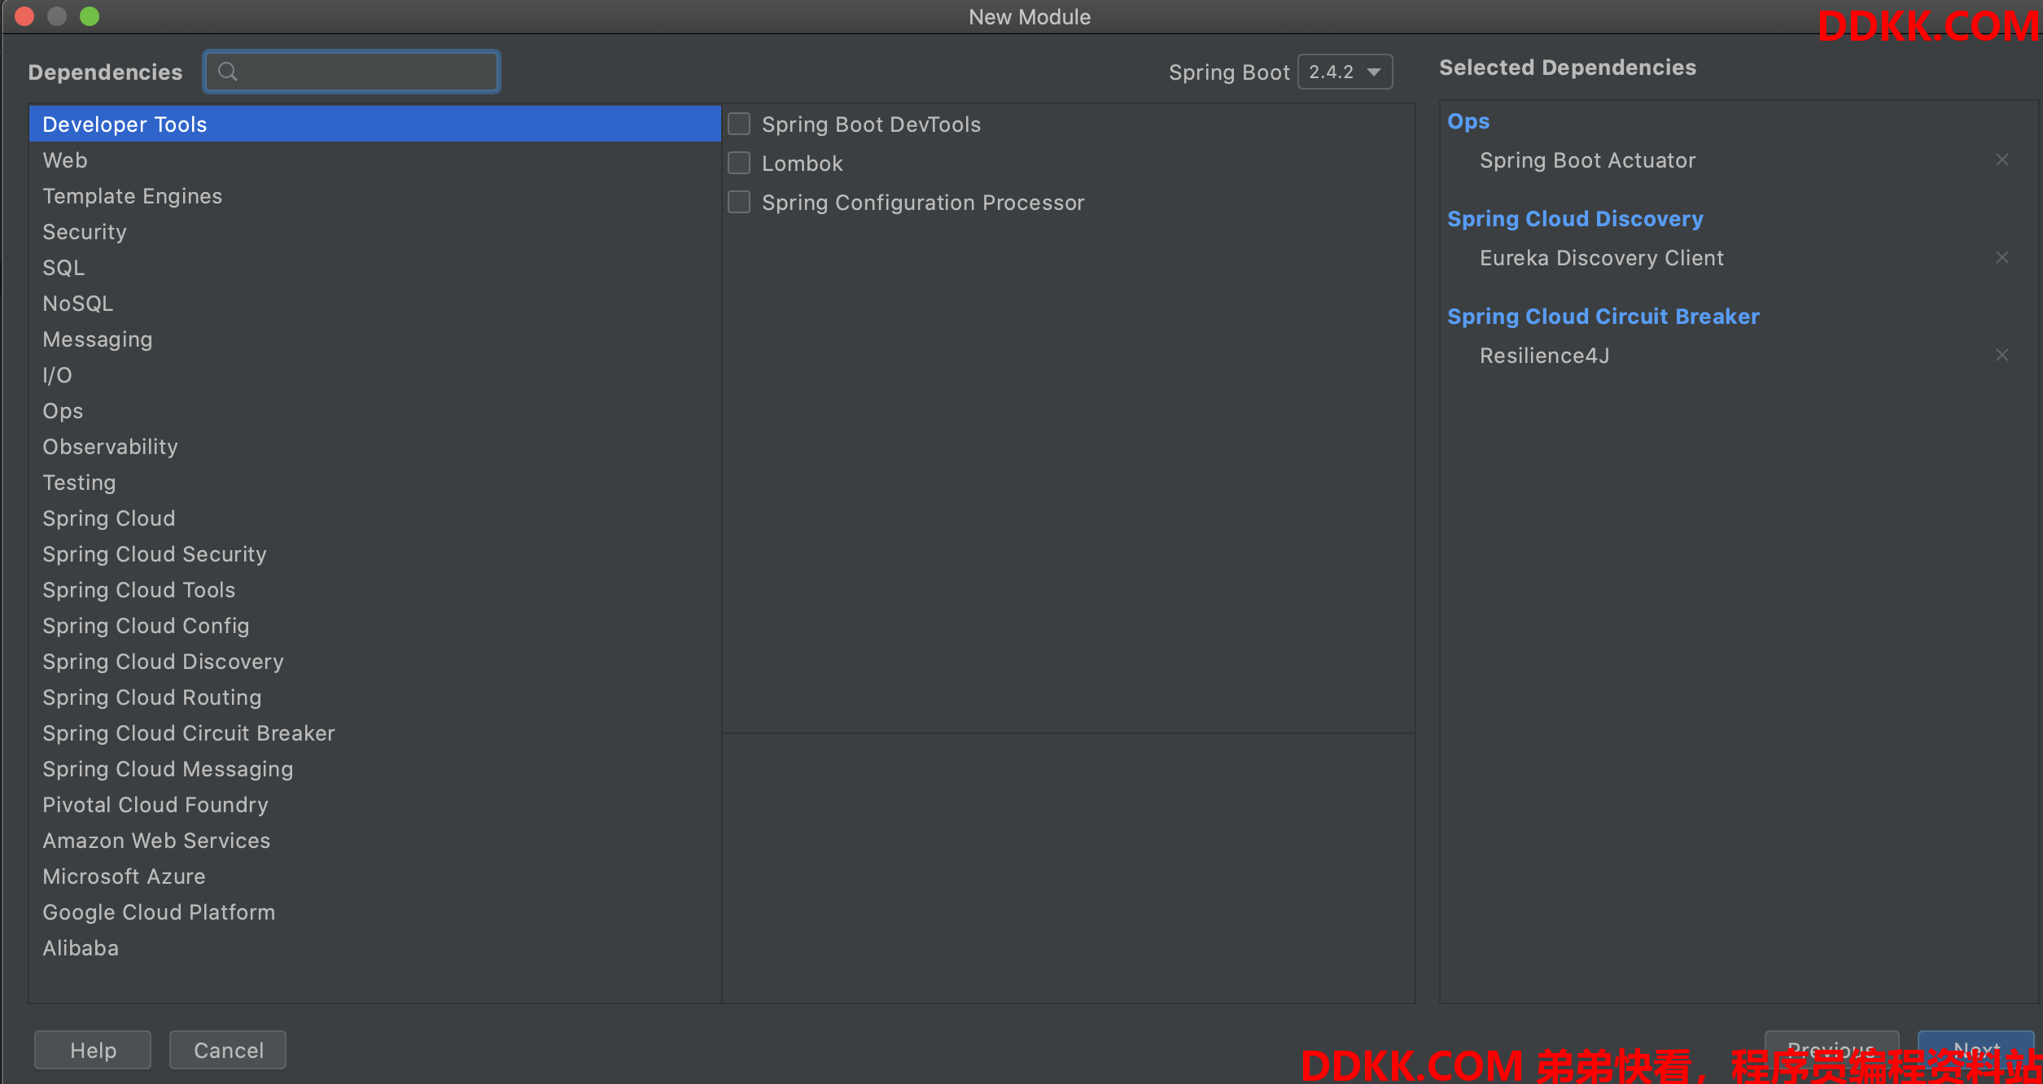Viewport: 2043px width, 1084px height.
Task: Select Spring Boot Actuator in selected list
Action: pos(1587,160)
